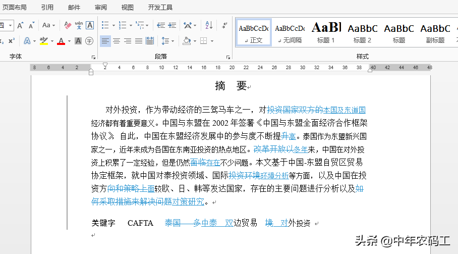
Task: Apply paragraph shading with the paint bucket
Action: coord(187,41)
